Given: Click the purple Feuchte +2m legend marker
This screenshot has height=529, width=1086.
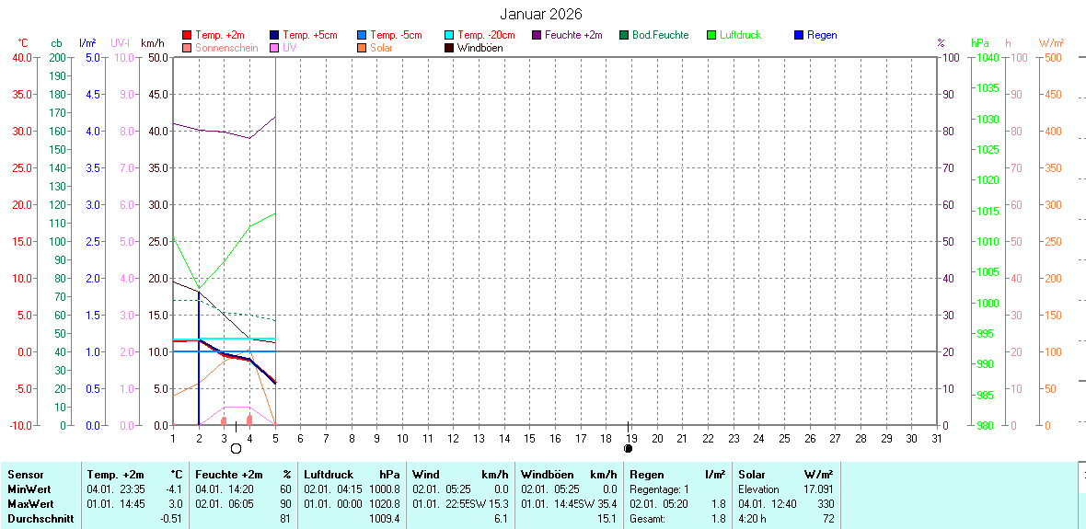Looking at the screenshot, I should point(537,35).
